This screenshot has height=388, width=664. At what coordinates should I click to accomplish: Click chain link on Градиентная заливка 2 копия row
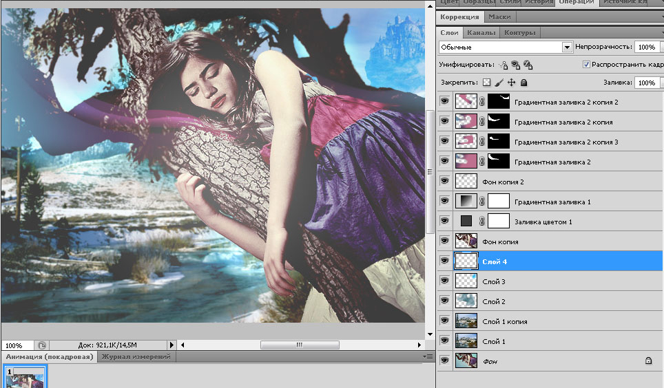point(482,122)
